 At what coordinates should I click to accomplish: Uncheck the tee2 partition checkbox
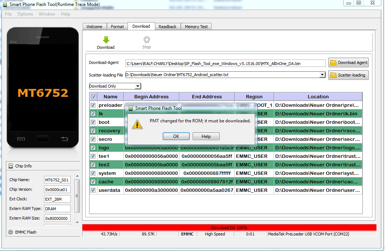point(93,164)
